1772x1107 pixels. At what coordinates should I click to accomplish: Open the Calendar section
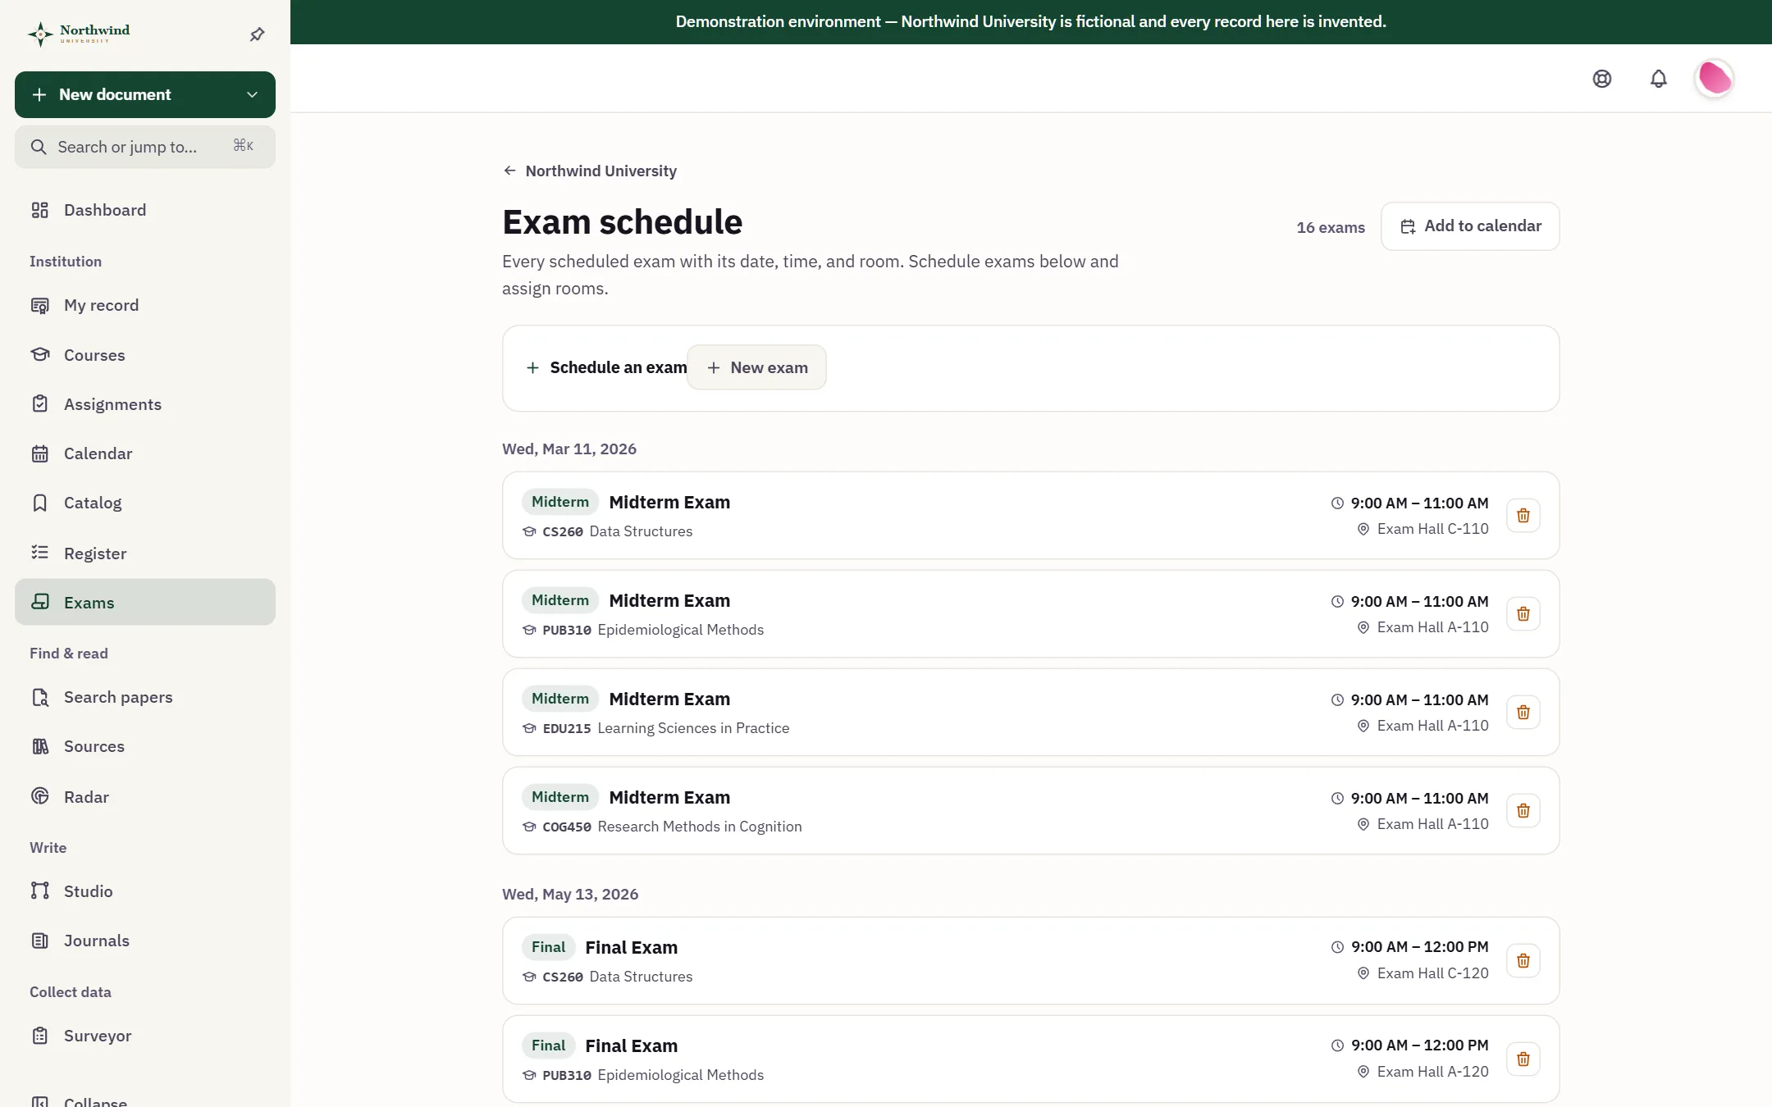coord(145,453)
